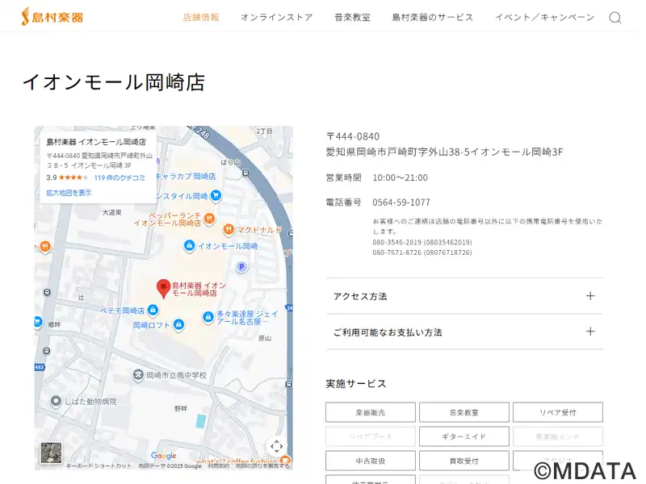
Task: Select the 買取受付 service button
Action: coord(464,461)
